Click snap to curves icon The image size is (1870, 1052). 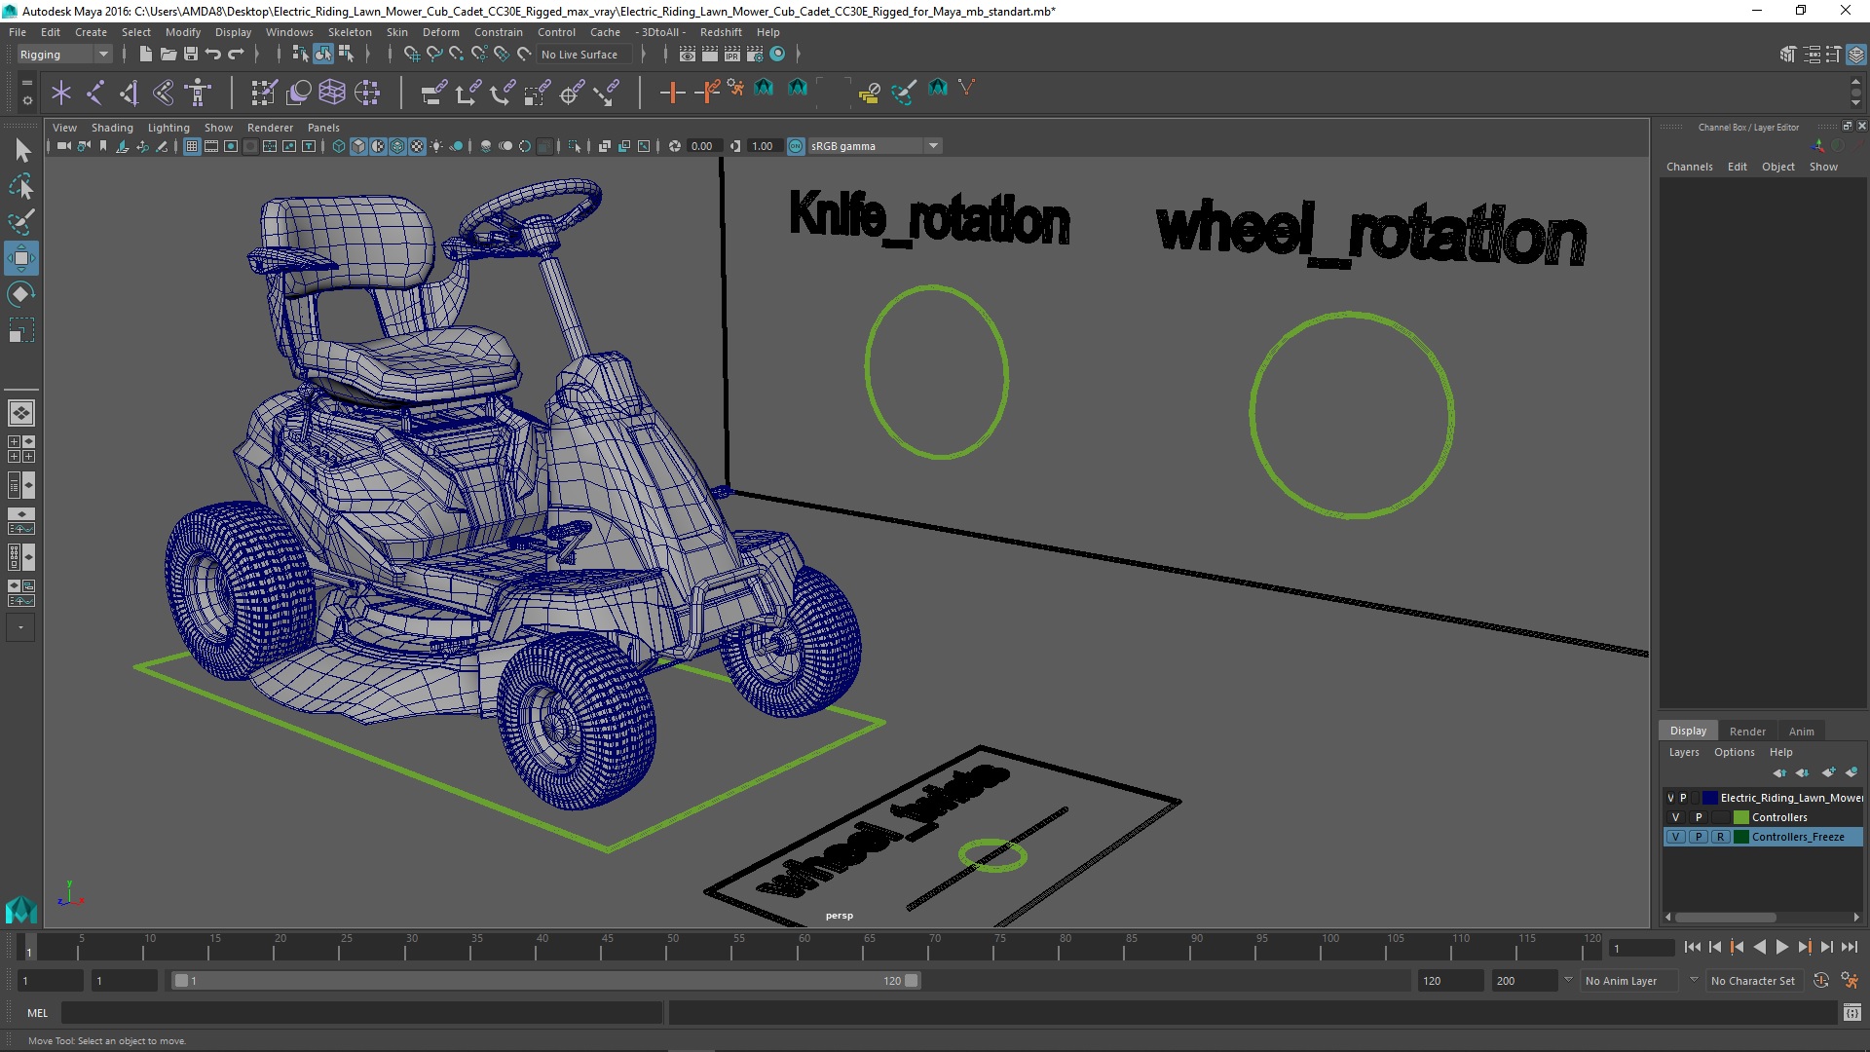(434, 55)
